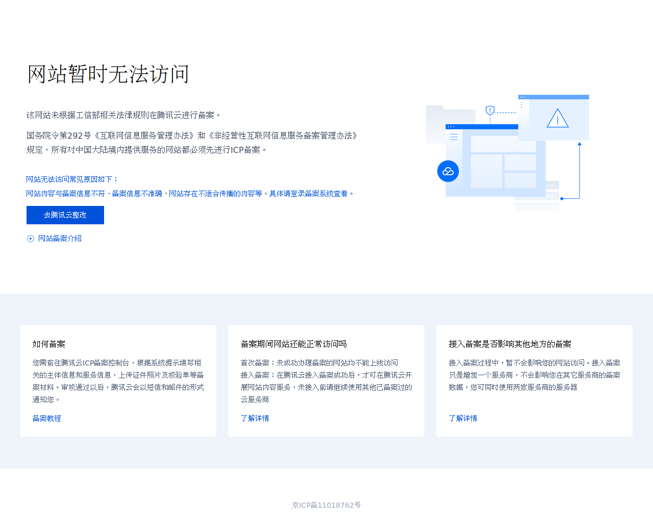The image size is (653, 522).
Task: Click the line starting 国务院令第292号
Action: coord(193,136)
